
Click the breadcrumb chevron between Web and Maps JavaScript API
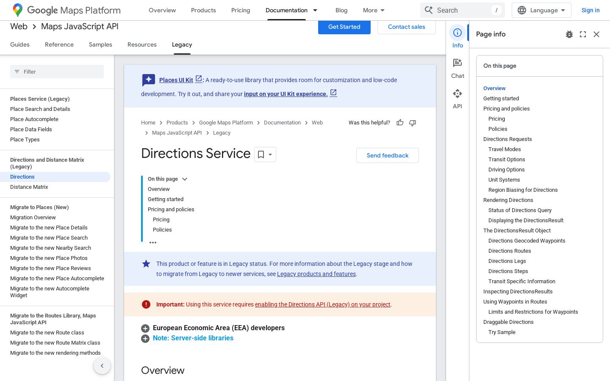tap(34, 27)
